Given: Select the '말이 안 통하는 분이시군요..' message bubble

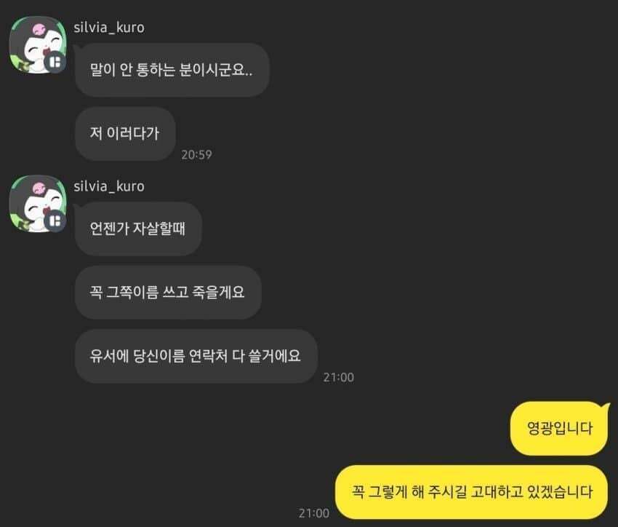Looking at the screenshot, I should [172, 70].
